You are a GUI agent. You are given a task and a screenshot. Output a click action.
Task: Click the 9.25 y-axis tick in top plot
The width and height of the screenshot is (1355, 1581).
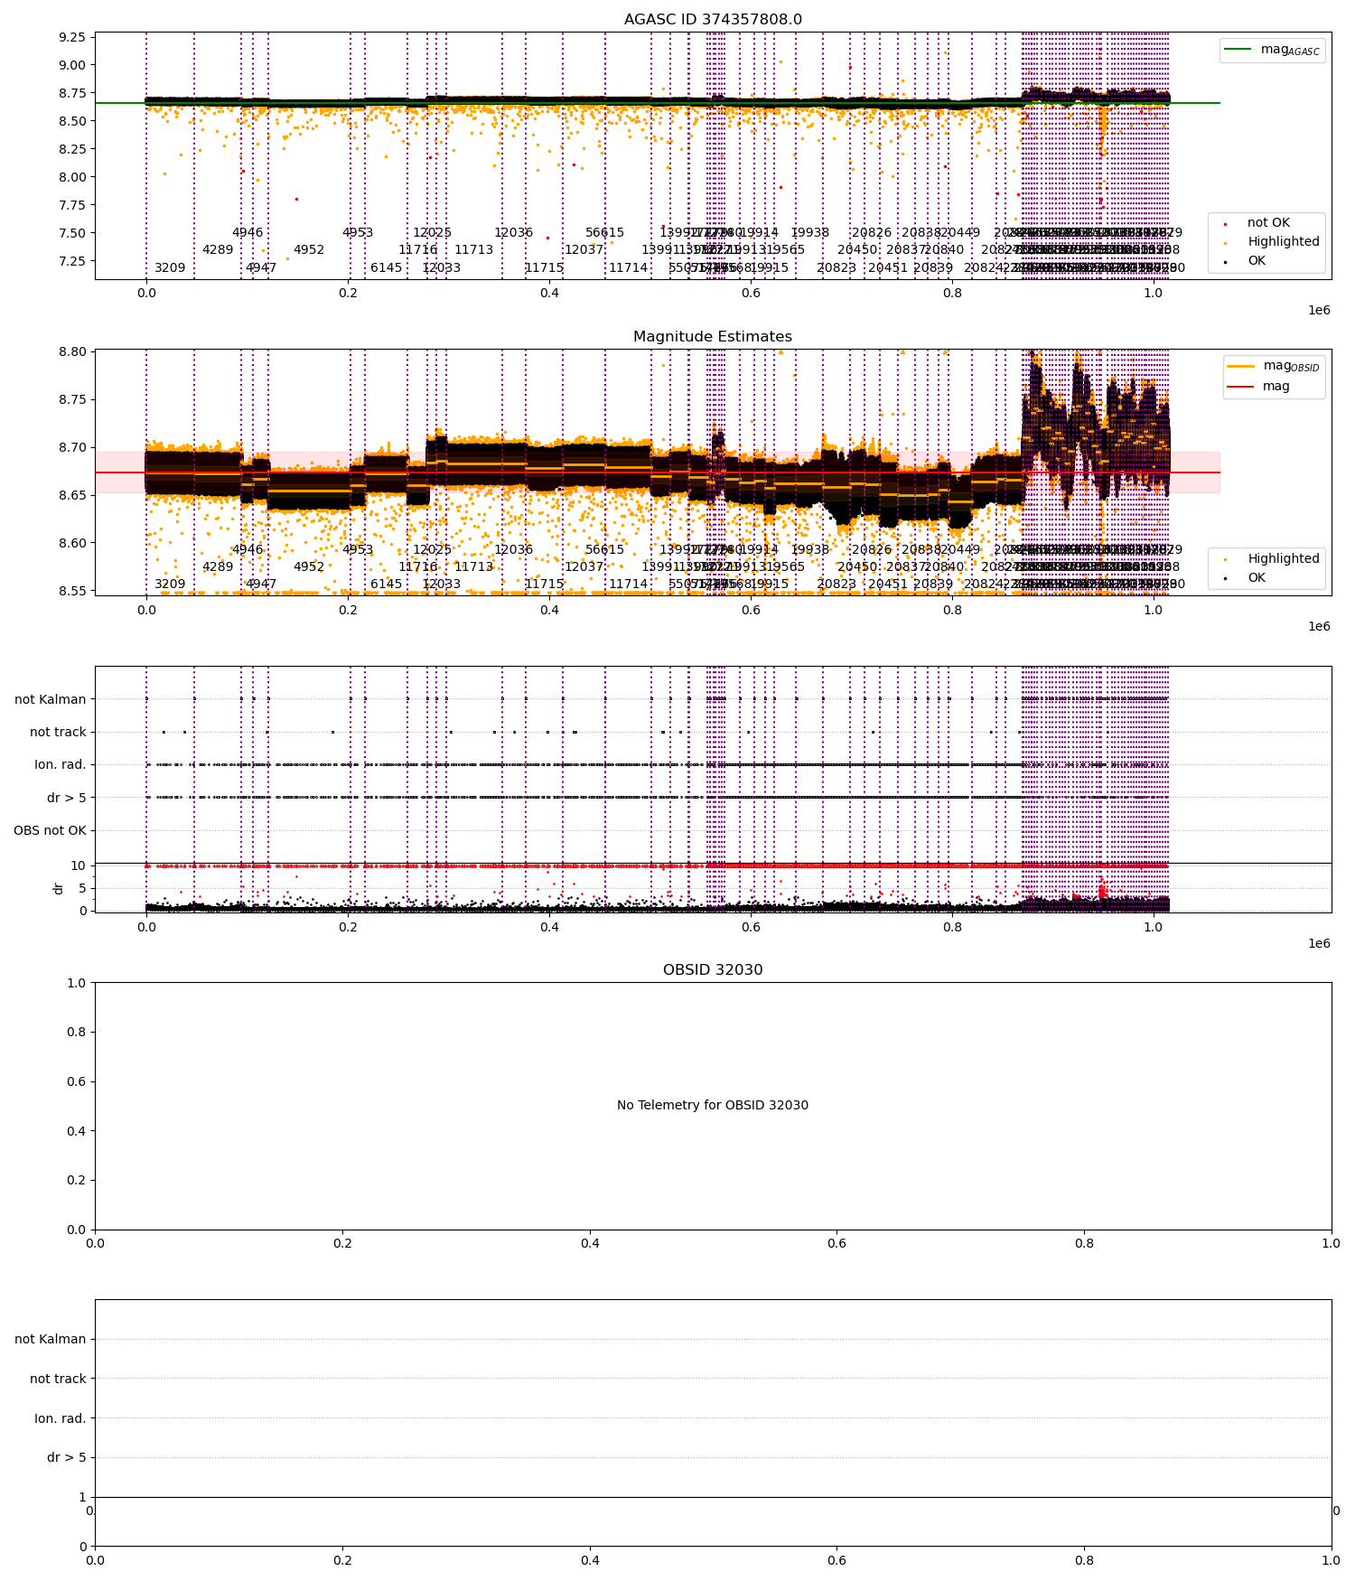(x=71, y=38)
